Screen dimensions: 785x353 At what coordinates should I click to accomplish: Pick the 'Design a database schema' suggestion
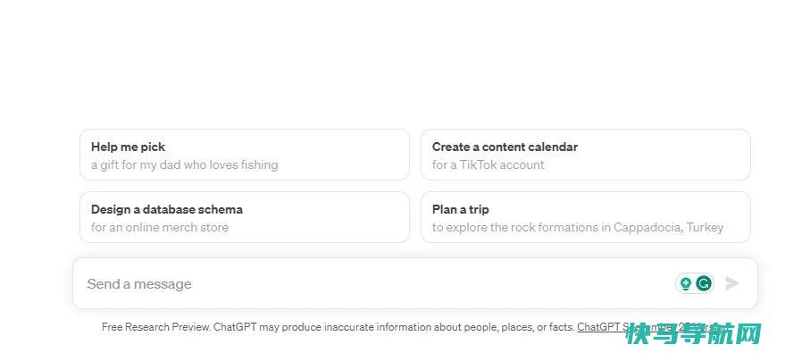tap(245, 217)
